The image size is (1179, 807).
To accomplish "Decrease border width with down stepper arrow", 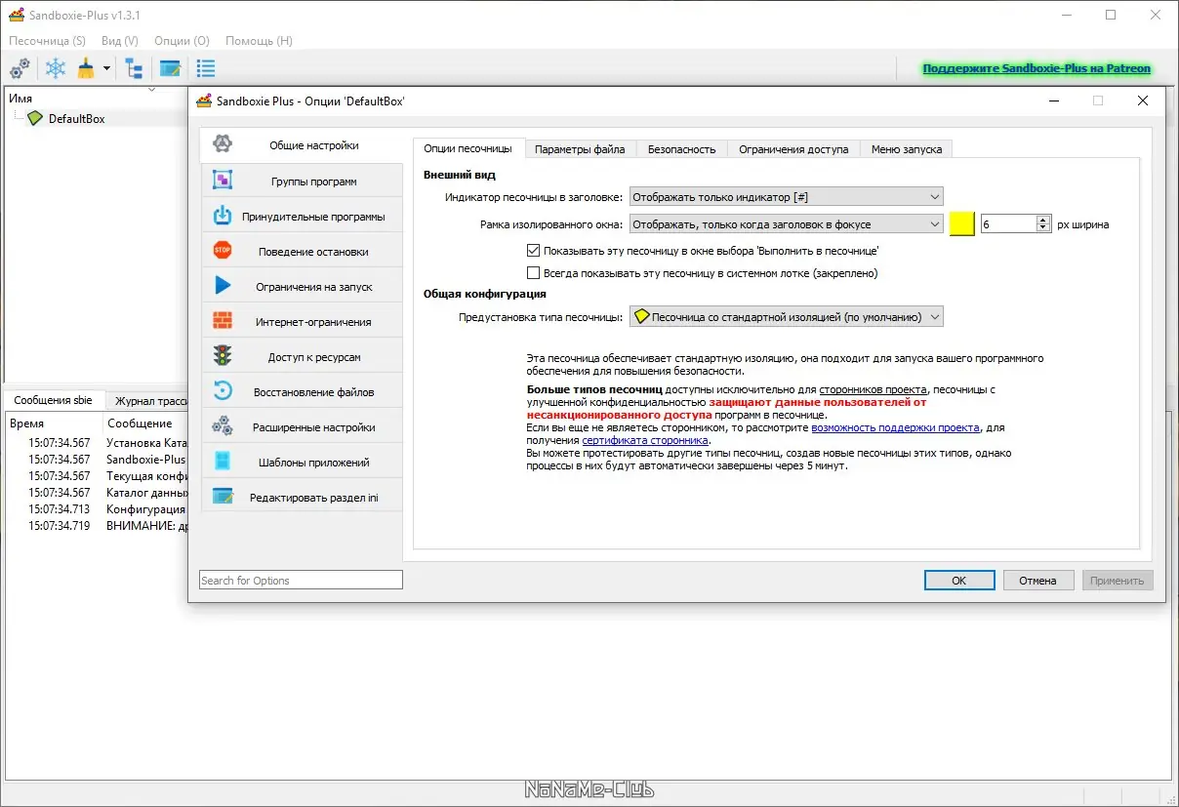I will coord(1043,228).
